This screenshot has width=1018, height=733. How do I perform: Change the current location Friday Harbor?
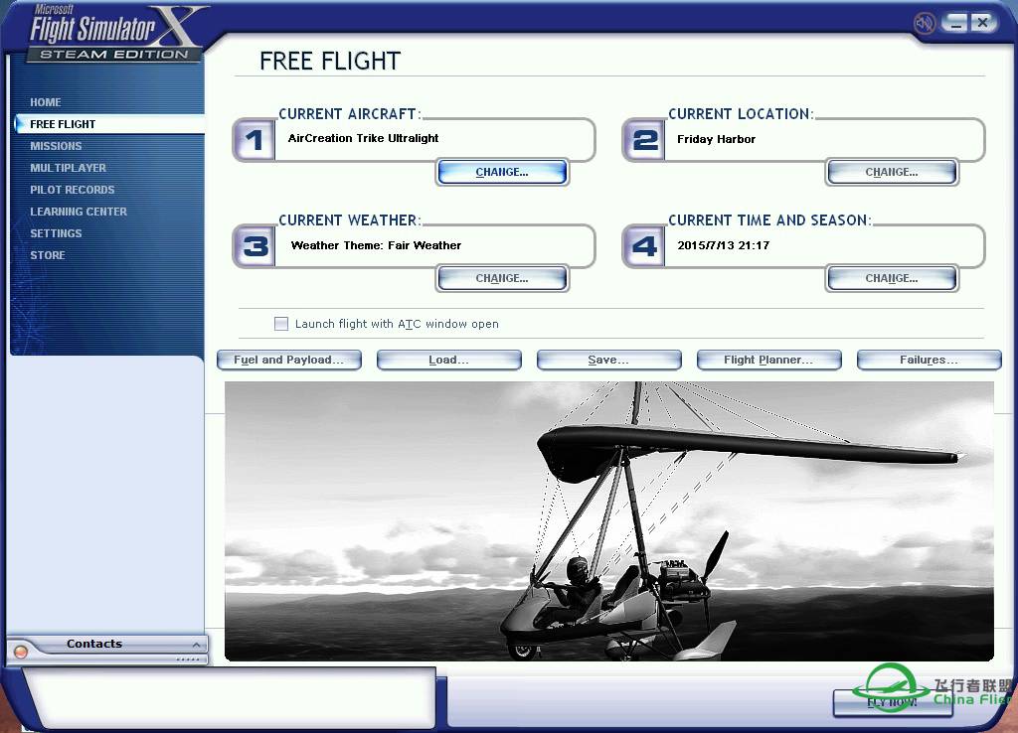pos(892,172)
